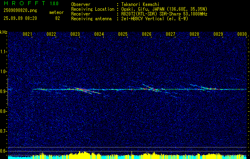The image size is (250, 159).
Task: Click the 0.7 kHz axis label
Action: point(4,131)
